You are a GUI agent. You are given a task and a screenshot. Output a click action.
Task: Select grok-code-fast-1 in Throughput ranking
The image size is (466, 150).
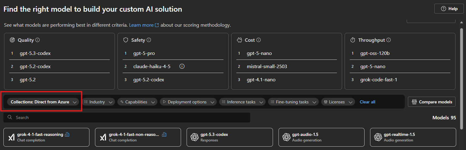click(x=379, y=79)
